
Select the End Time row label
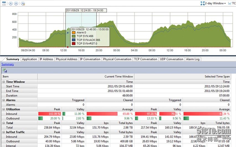[x=12, y=91]
